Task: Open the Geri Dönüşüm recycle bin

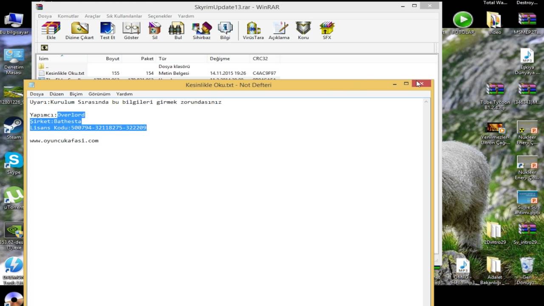Action: [x=527, y=271]
